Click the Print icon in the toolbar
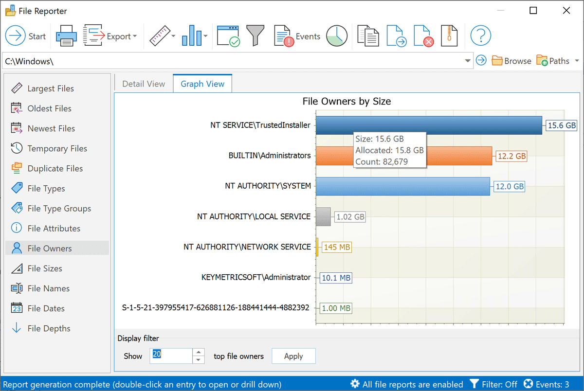584x391 pixels. pyautogui.click(x=66, y=36)
